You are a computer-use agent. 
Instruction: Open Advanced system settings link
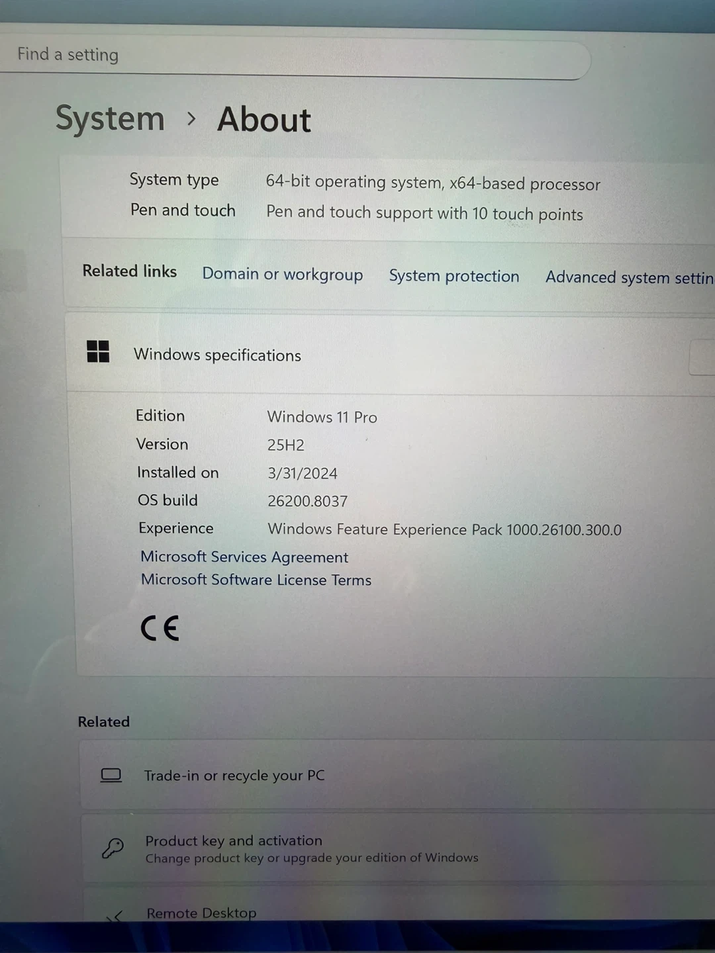[x=629, y=278]
